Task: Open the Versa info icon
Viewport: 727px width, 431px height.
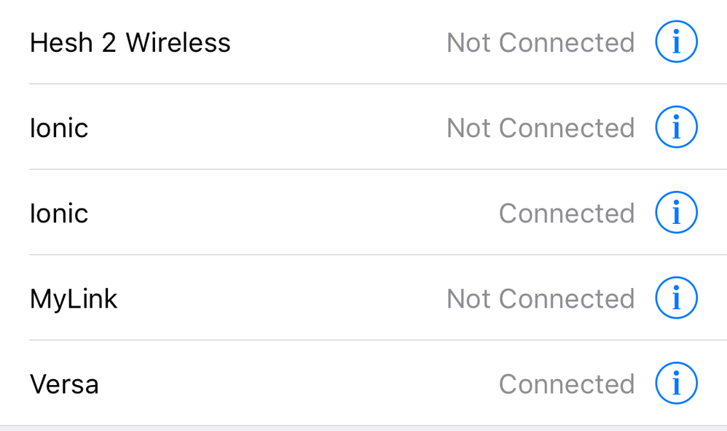Action: pos(676,384)
